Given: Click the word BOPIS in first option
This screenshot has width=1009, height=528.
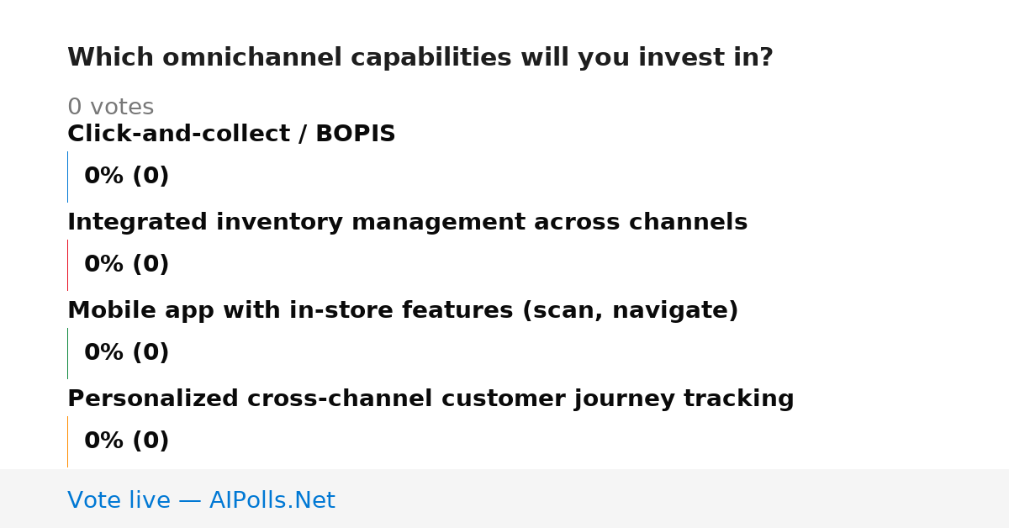Looking at the screenshot, I should (x=355, y=134).
